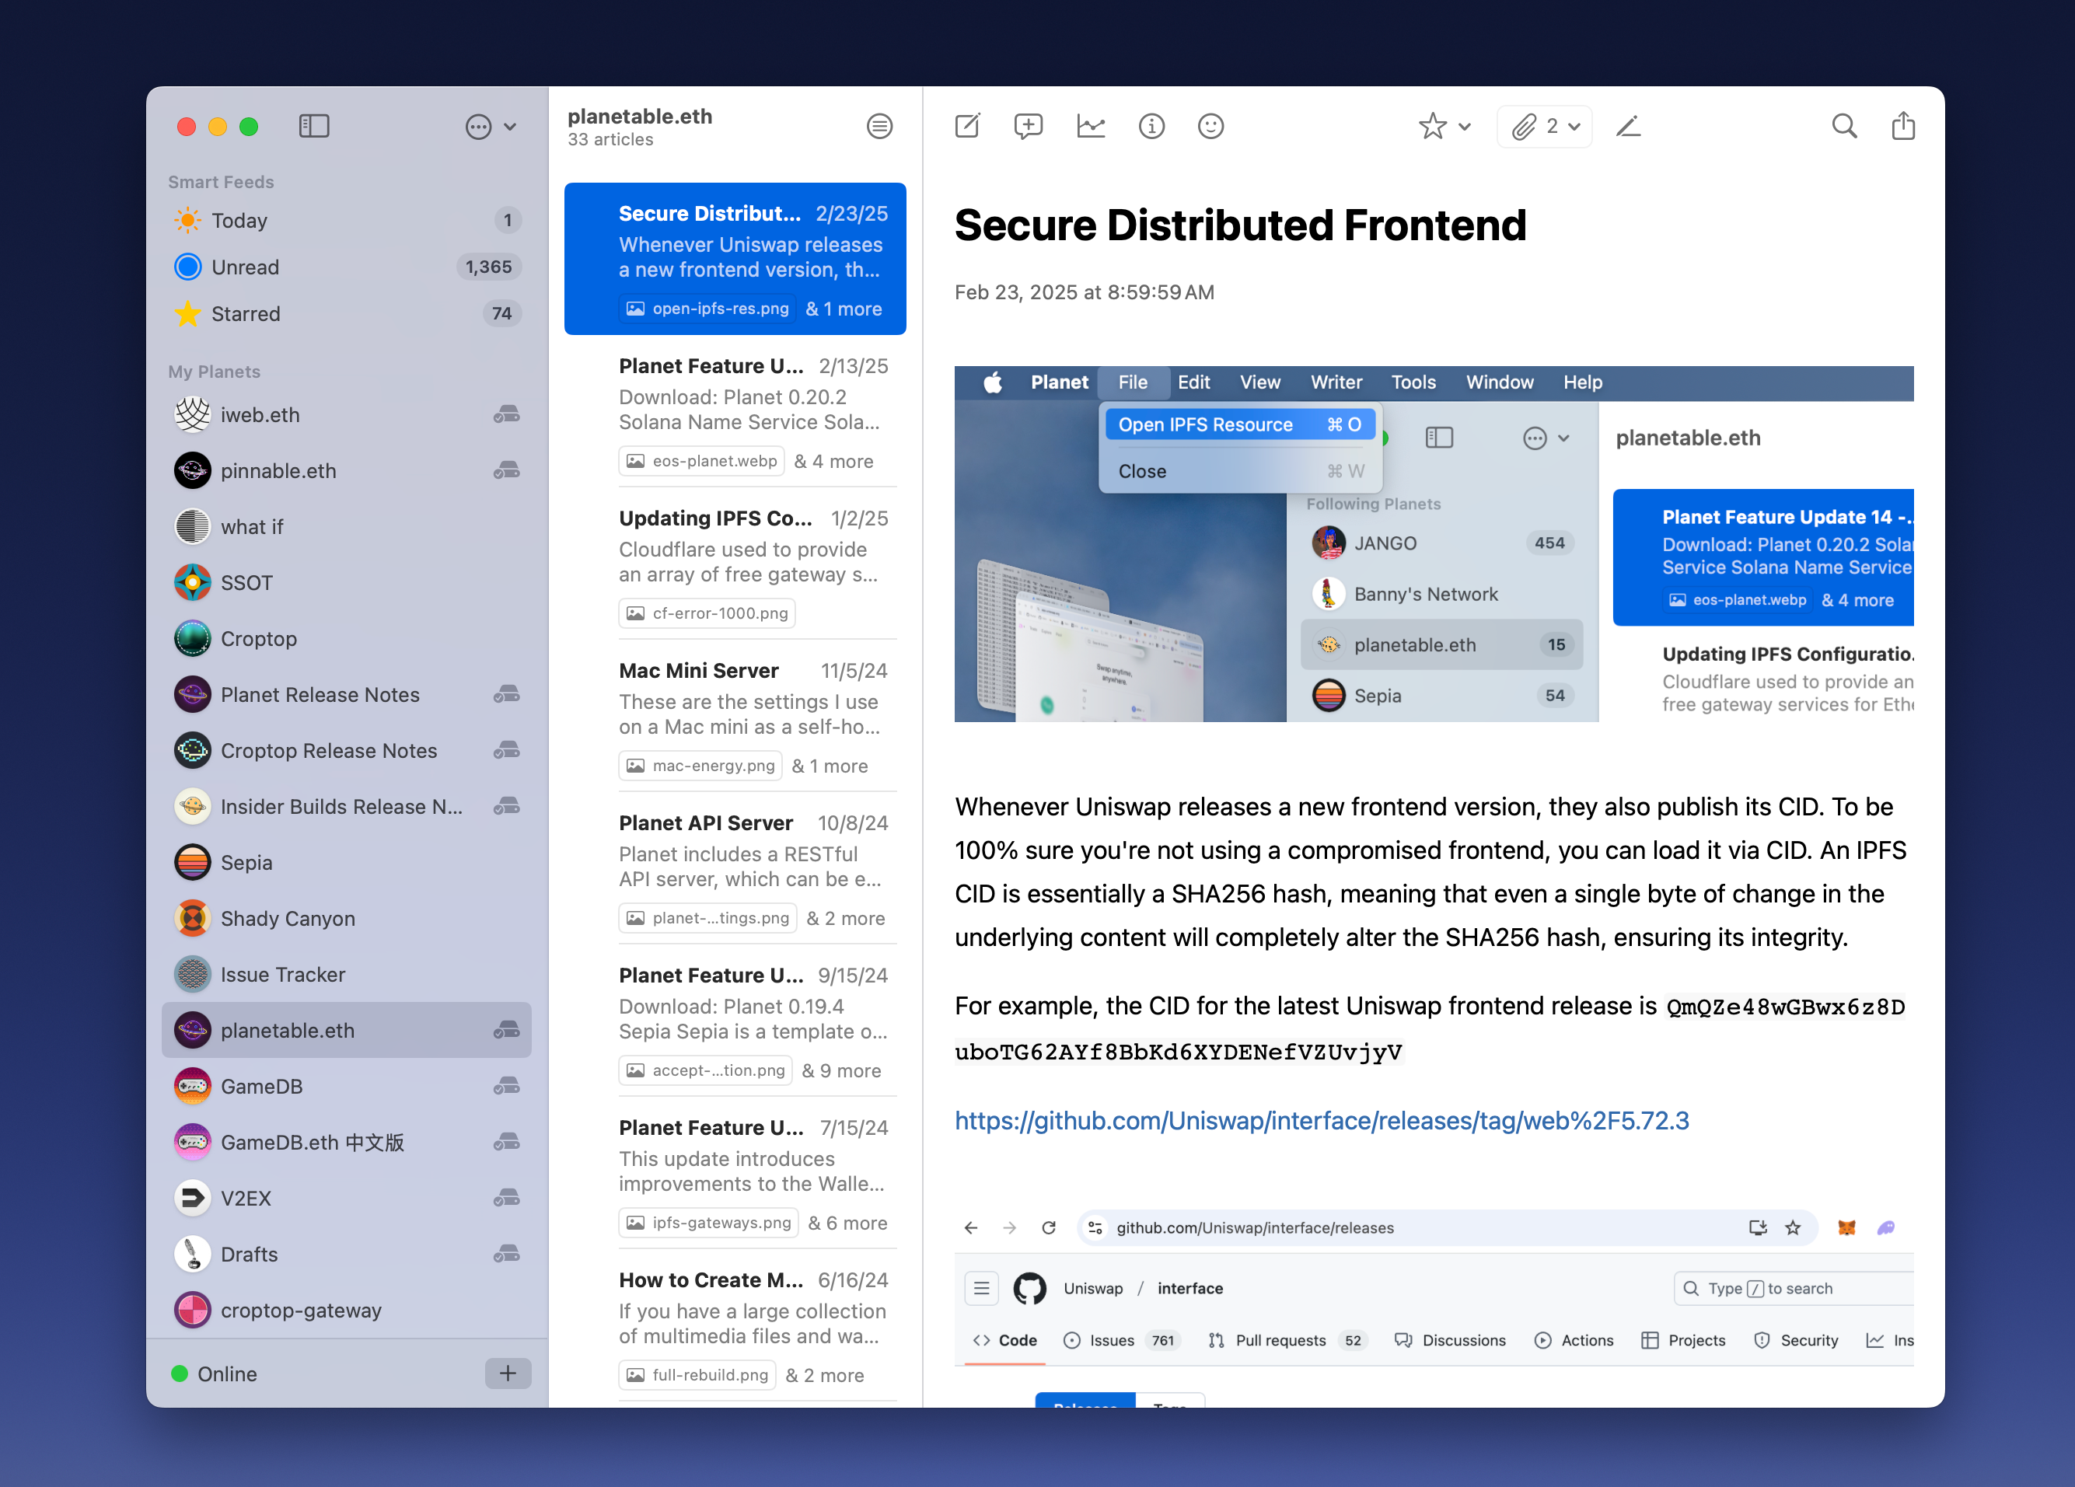Click the open-ipfs-res.png attachment thumbnail
The width and height of the screenshot is (2075, 1487).
(x=706, y=309)
